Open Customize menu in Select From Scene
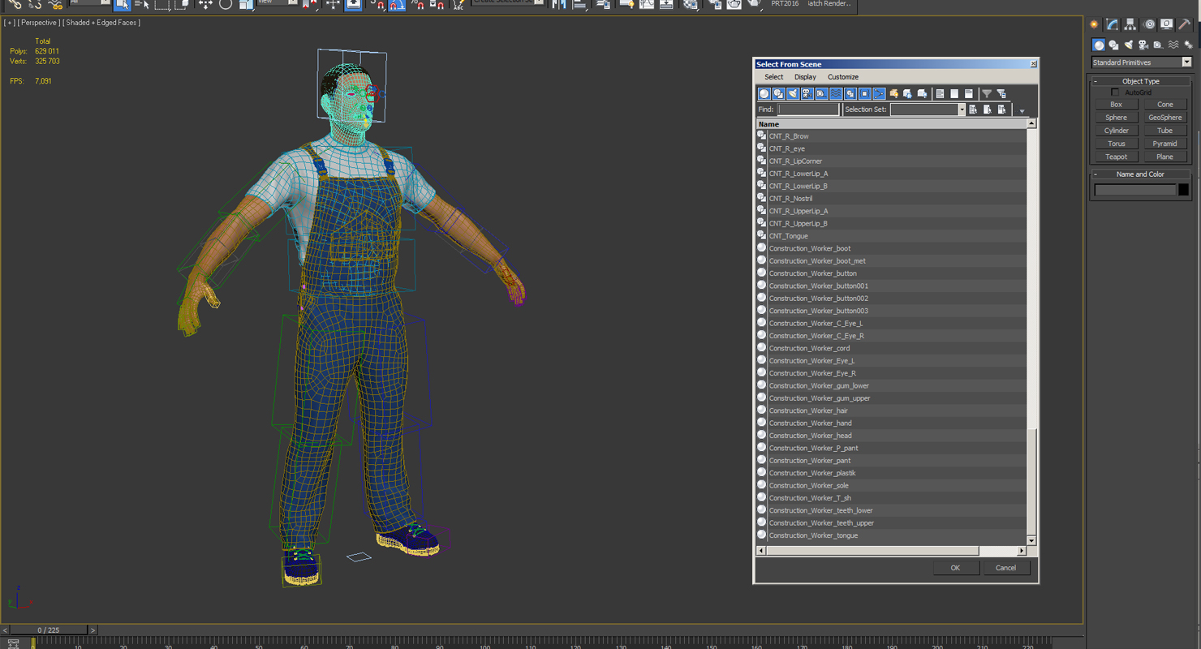Screen dimensions: 1201x649 [x=843, y=77]
